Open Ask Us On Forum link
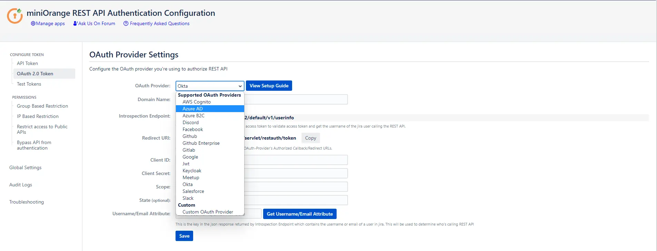This screenshot has height=251, width=657. (97, 23)
